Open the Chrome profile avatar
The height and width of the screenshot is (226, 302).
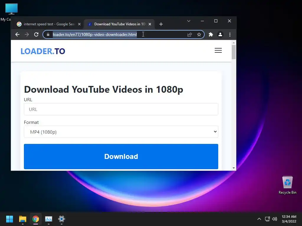coord(220,34)
